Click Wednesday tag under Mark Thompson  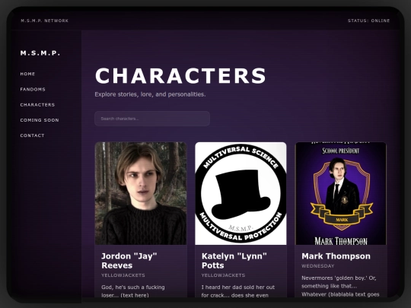[317, 266]
